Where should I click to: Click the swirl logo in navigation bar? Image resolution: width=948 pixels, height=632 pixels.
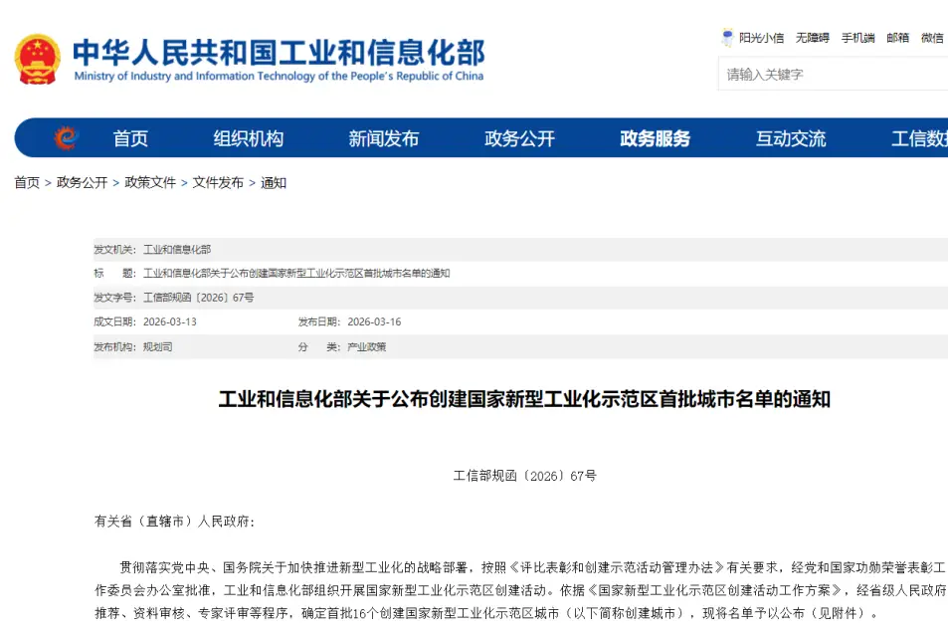pyautogui.click(x=65, y=138)
